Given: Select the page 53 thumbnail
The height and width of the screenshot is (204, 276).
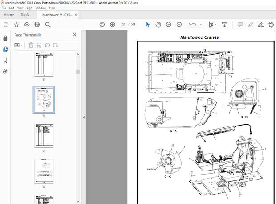Looking at the screenshot, I should click(44, 135).
